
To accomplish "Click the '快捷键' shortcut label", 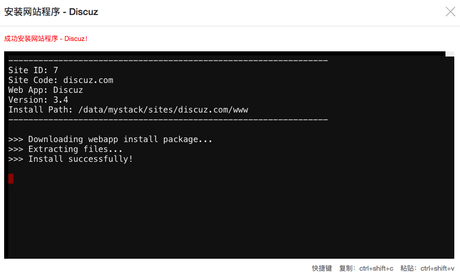I will point(322,268).
